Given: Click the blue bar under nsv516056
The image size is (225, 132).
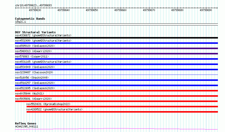Looking at the screenshot, I should point(116,80).
